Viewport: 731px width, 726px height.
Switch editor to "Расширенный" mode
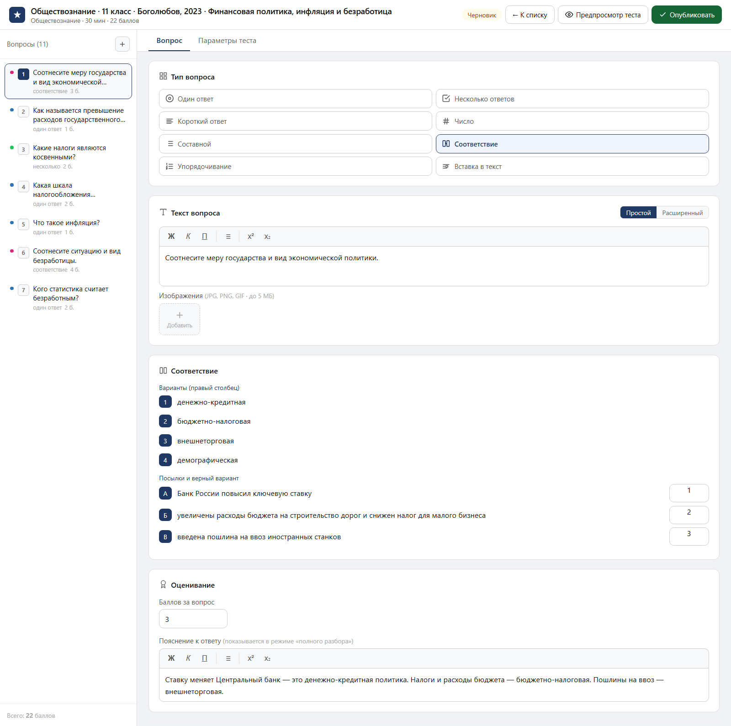pyautogui.click(x=683, y=213)
